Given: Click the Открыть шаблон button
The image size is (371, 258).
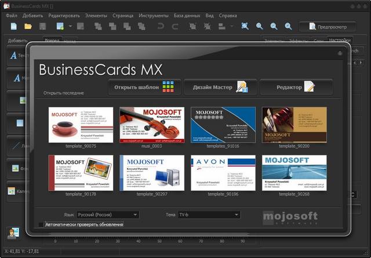Looking at the screenshot, I should click(144, 87).
